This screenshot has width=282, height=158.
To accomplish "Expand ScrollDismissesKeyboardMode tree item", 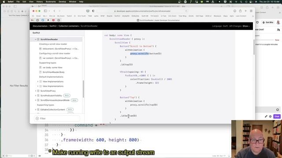I will click(35, 100).
